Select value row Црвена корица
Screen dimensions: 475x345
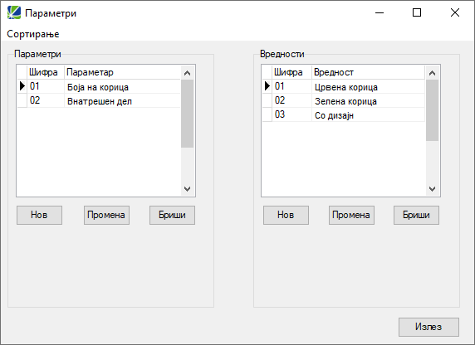click(x=344, y=87)
